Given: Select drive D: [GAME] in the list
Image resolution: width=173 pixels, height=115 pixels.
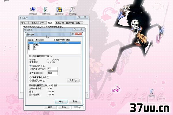Looking at the screenshot, I should pyautogui.click(x=54, y=45).
